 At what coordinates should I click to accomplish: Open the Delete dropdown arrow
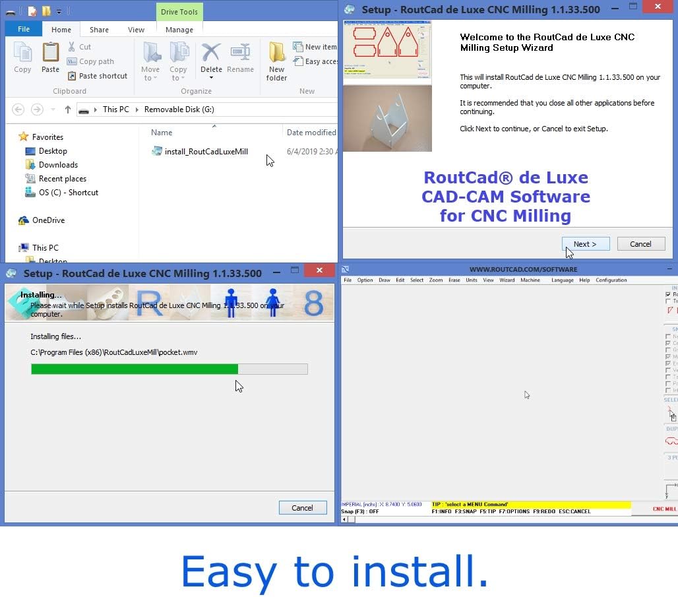212,78
